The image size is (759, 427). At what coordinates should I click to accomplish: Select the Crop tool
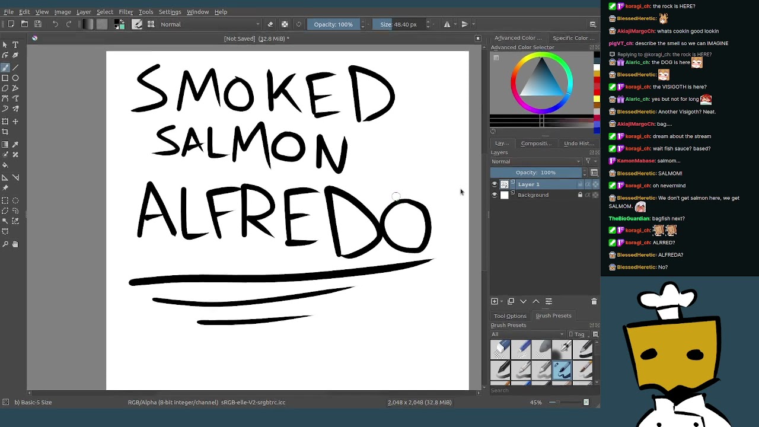pyautogui.click(x=5, y=132)
